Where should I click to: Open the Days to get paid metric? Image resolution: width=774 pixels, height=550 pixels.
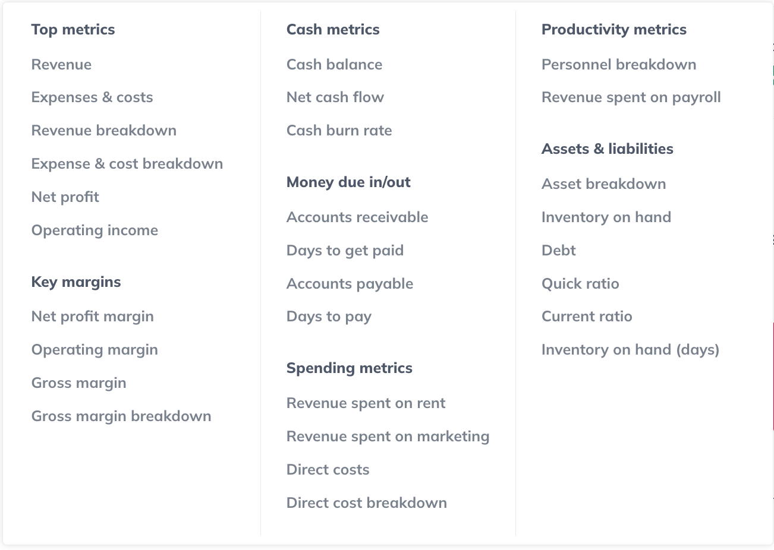click(345, 251)
